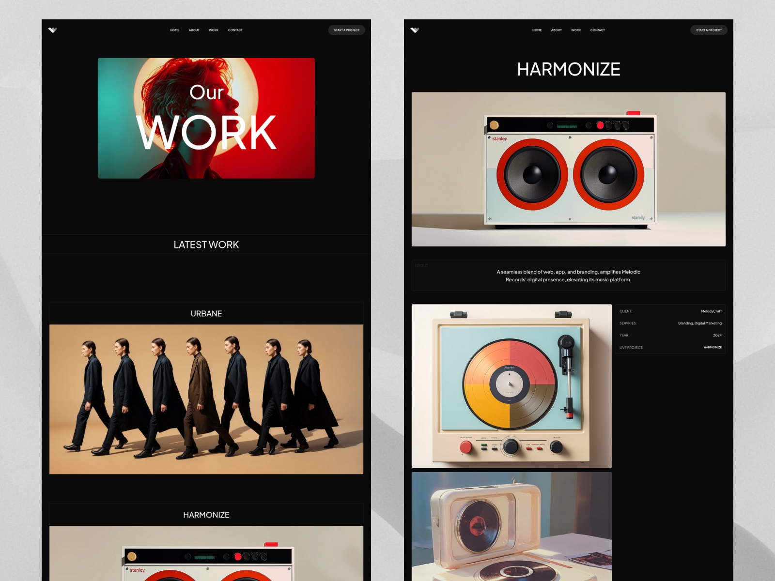The height and width of the screenshot is (581, 775).
Task: Select Work in the Our Work page navbar
Action: (x=214, y=30)
